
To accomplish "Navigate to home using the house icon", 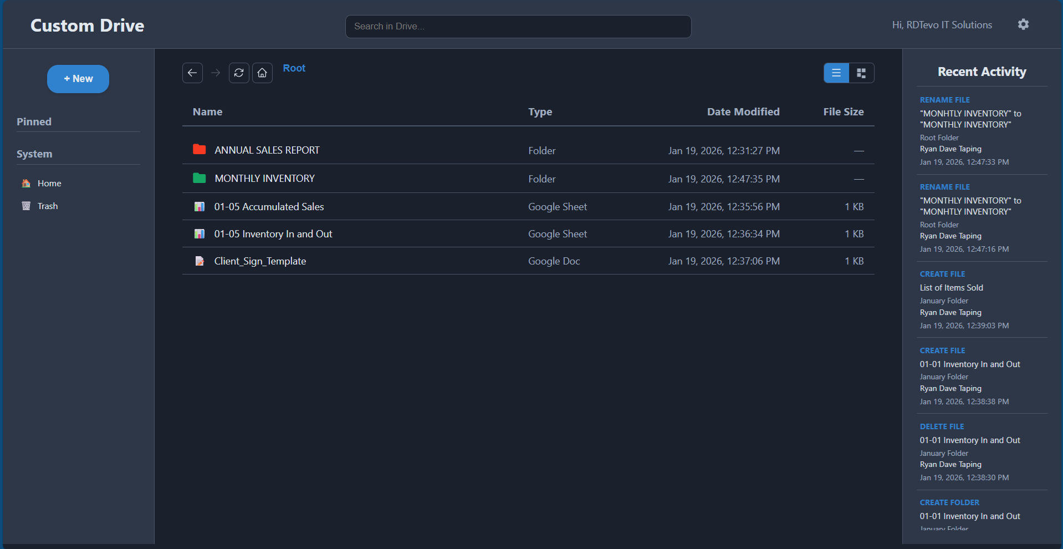I will tap(262, 73).
